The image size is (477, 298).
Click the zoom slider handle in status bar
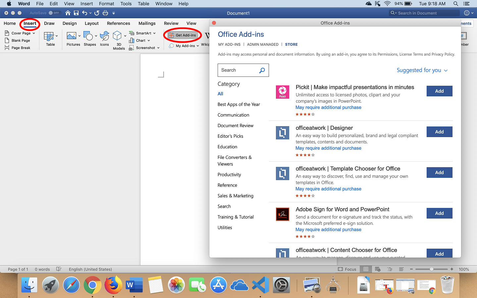432,269
